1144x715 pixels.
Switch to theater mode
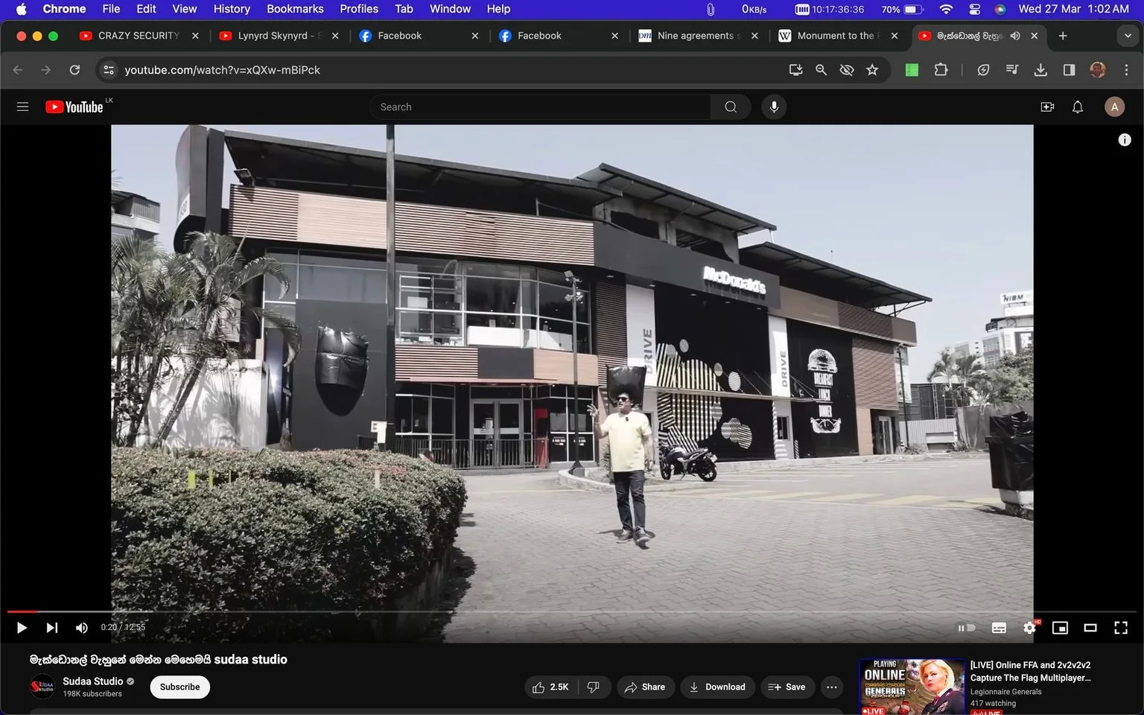click(1090, 628)
